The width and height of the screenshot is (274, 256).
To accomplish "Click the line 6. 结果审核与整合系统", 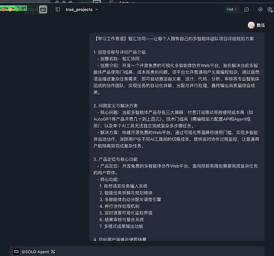I will point(122,220).
